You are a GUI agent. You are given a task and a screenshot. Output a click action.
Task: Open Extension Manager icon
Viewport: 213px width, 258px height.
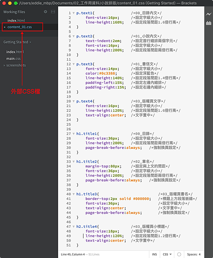click(x=209, y=23)
